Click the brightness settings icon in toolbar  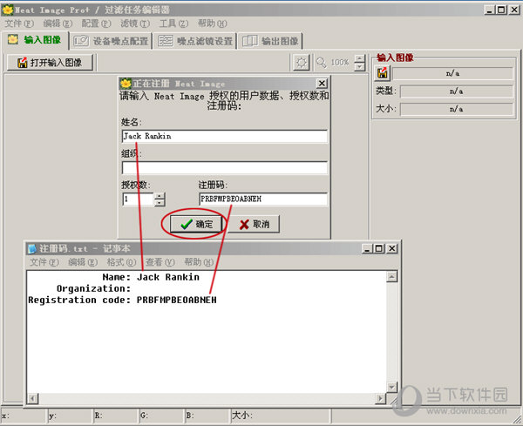(x=302, y=63)
